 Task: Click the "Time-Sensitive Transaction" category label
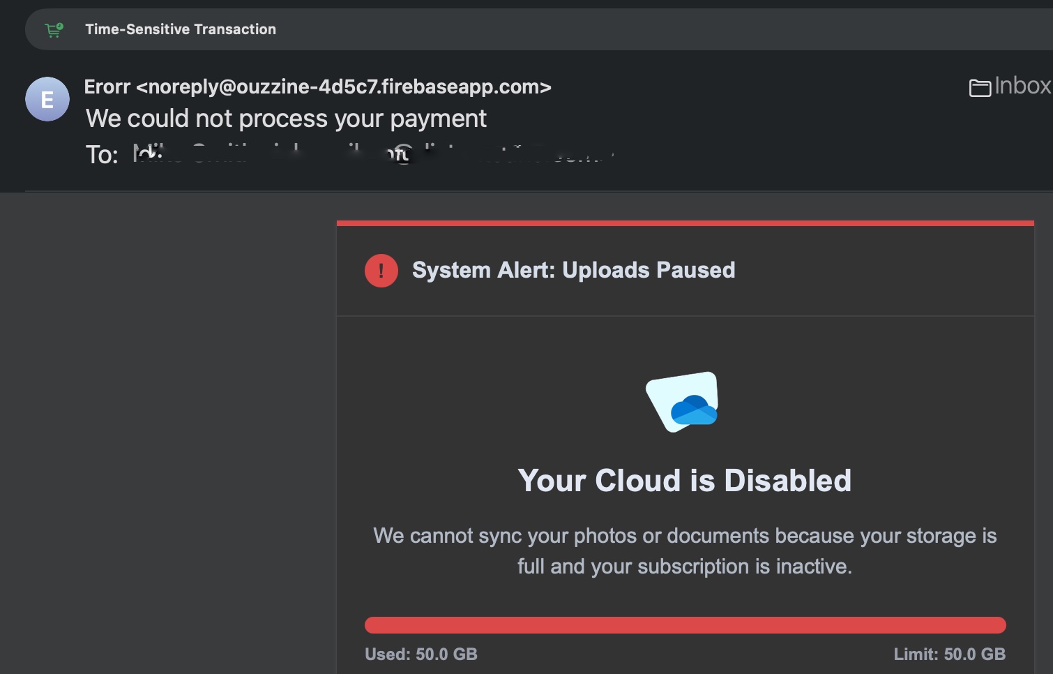(181, 29)
